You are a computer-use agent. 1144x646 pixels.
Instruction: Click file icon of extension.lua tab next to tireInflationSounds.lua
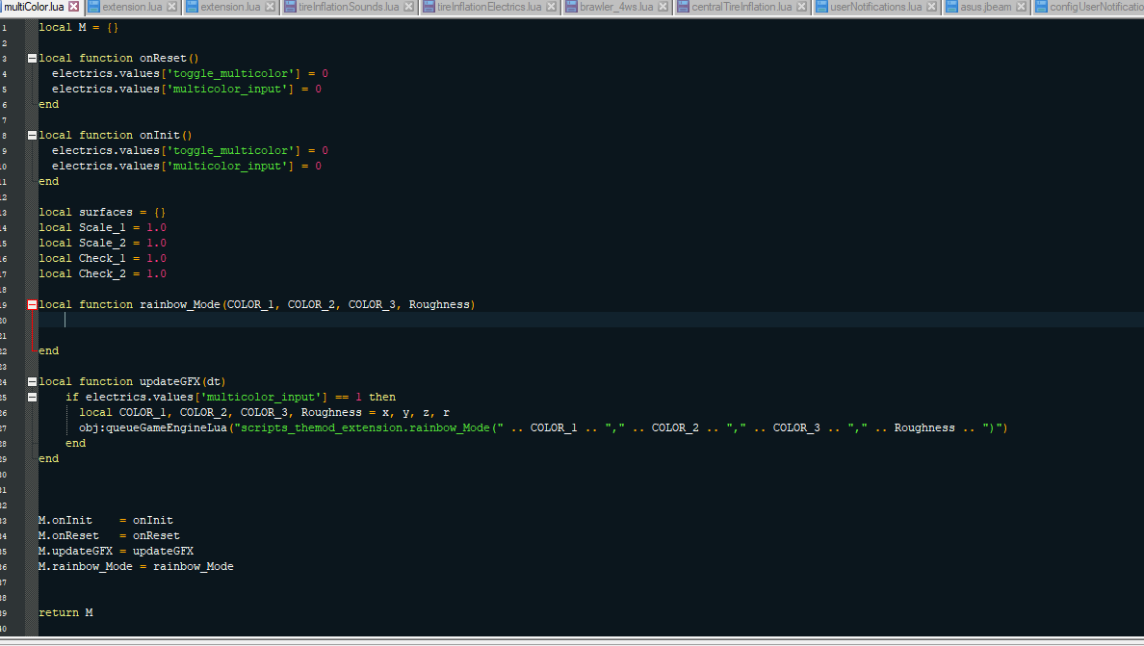[192, 7]
